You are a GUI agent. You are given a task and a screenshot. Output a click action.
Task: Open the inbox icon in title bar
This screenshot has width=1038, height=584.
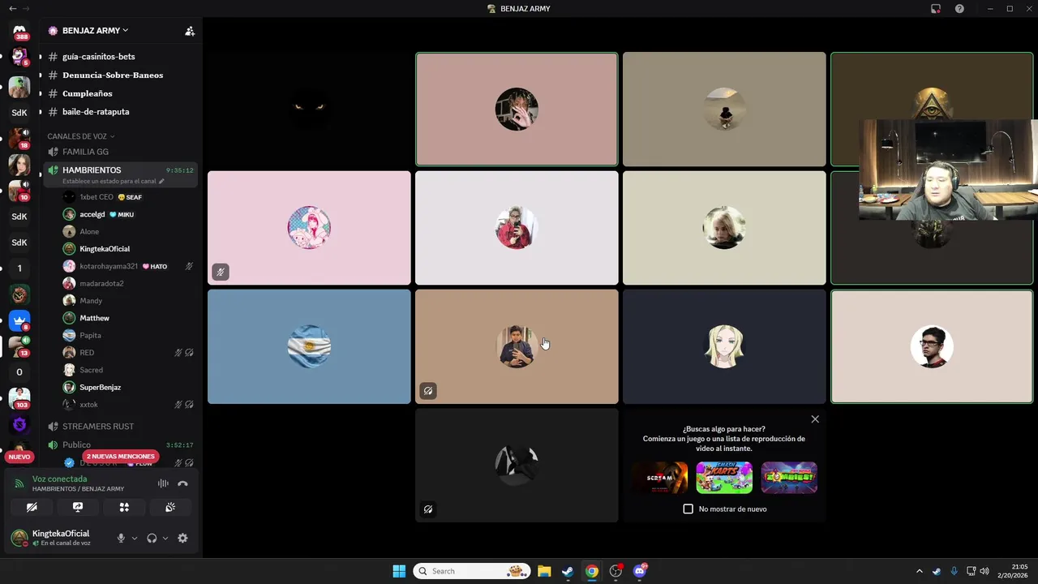(x=936, y=9)
